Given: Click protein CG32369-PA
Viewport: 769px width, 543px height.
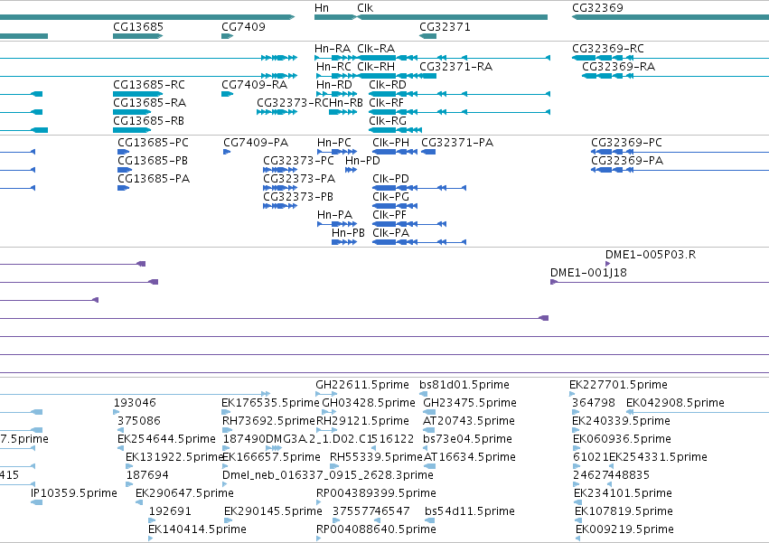Looking at the screenshot, I should 680,170.
